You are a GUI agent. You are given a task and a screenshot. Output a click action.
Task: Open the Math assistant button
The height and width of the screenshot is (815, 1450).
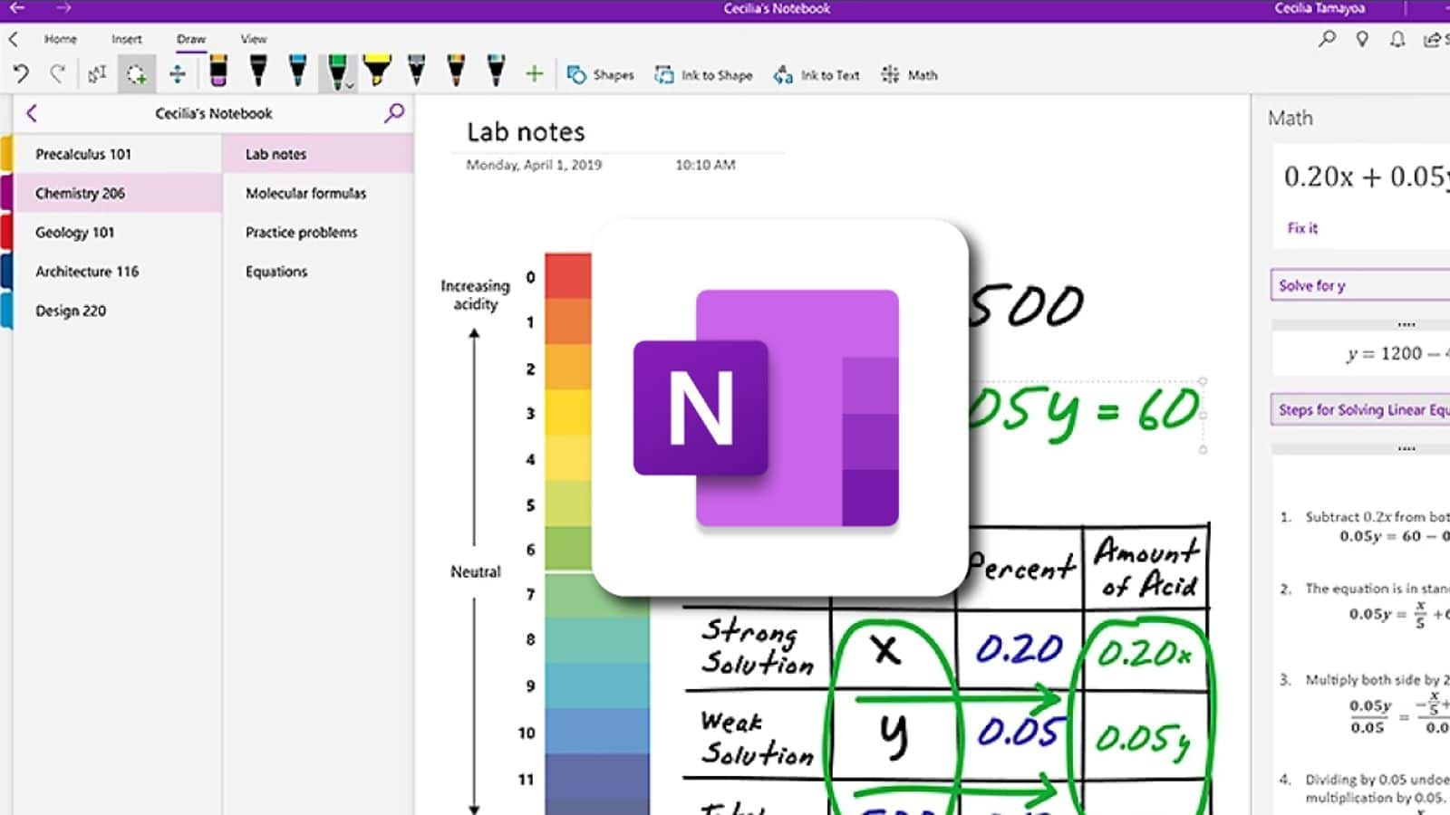click(x=909, y=75)
